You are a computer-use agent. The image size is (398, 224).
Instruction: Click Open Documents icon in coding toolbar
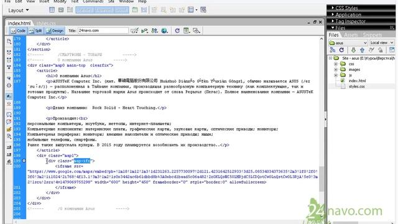click(x=9, y=42)
